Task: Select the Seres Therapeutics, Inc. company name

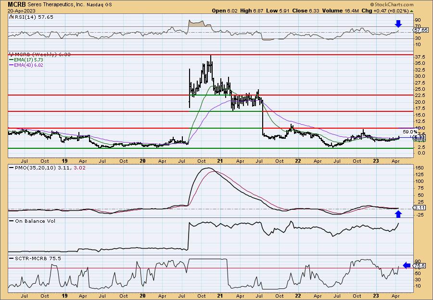Action: tap(56, 5)
